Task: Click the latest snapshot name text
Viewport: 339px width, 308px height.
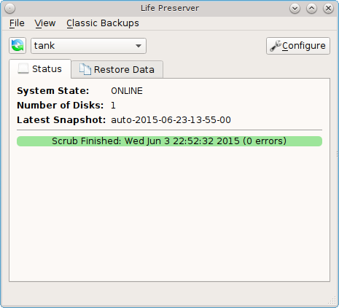Action: pyautogui.click(x=171, y=120)
